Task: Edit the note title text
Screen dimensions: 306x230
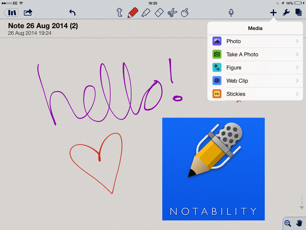Action: [x=43, y=26]
